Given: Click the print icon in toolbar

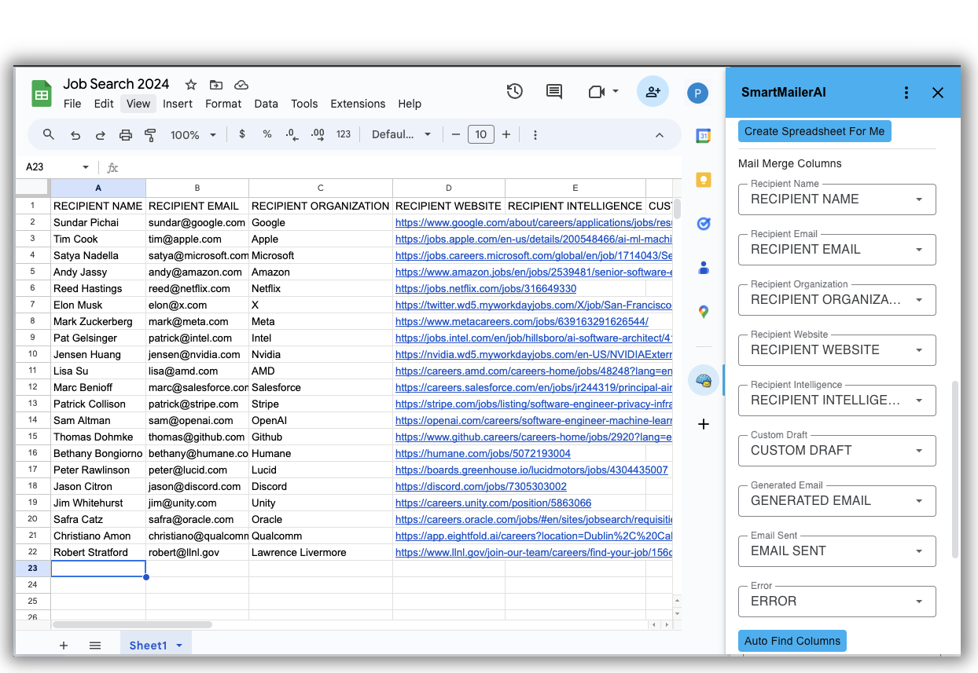Looking at the screenshot, I should 126,135.
